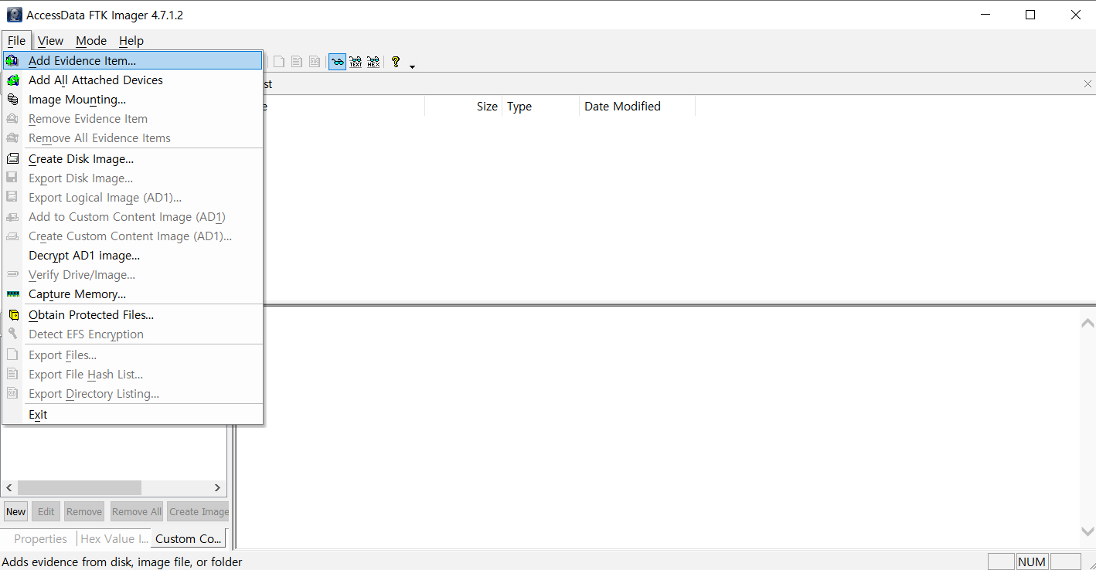Close the File List pane

1087,83
